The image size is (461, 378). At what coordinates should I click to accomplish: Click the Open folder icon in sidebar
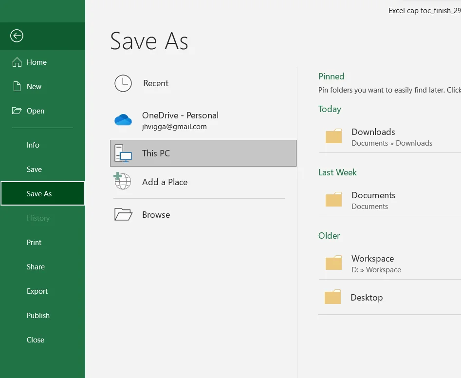click(x=17, y=111)
